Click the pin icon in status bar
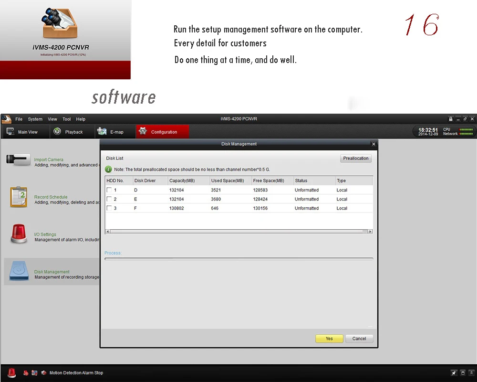This screenshot has width=477, height=382. click(454, 373)
